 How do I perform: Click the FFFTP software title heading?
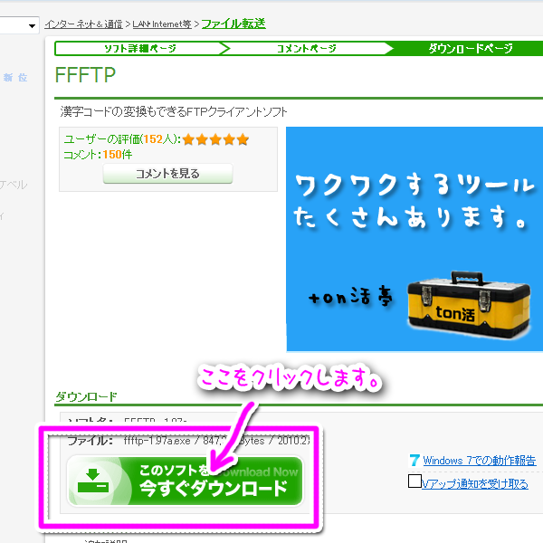click(x=85, y=75)
